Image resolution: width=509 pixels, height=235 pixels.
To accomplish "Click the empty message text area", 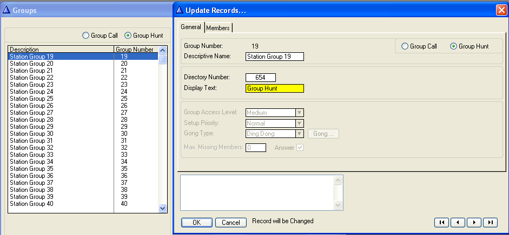I will pyautogui.click(x=257, y=192).
